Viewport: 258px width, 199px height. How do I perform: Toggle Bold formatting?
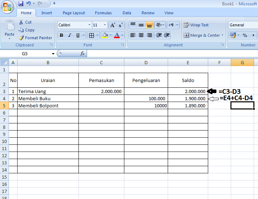(61, 35)
